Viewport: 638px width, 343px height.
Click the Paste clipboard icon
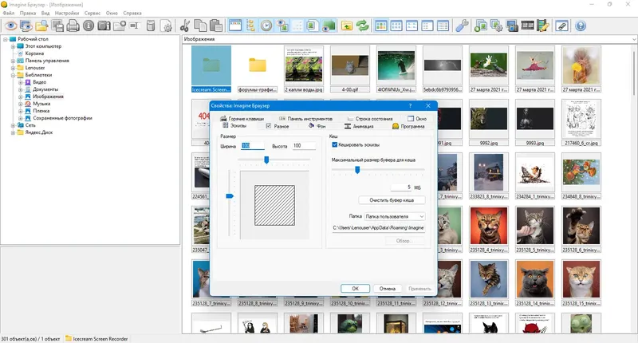click(218, 26)
